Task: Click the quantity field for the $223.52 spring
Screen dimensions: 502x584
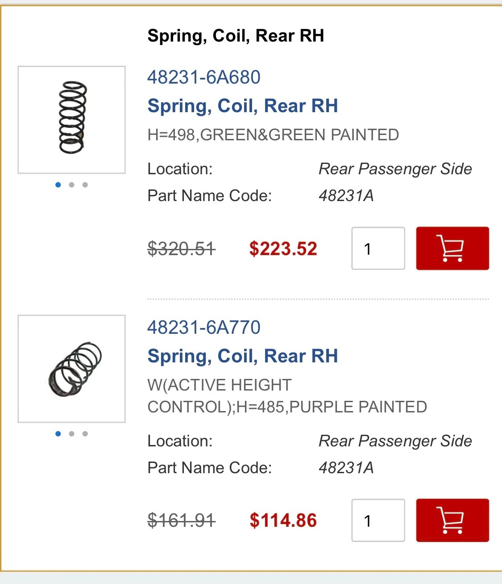Action: tap(378, 248)
